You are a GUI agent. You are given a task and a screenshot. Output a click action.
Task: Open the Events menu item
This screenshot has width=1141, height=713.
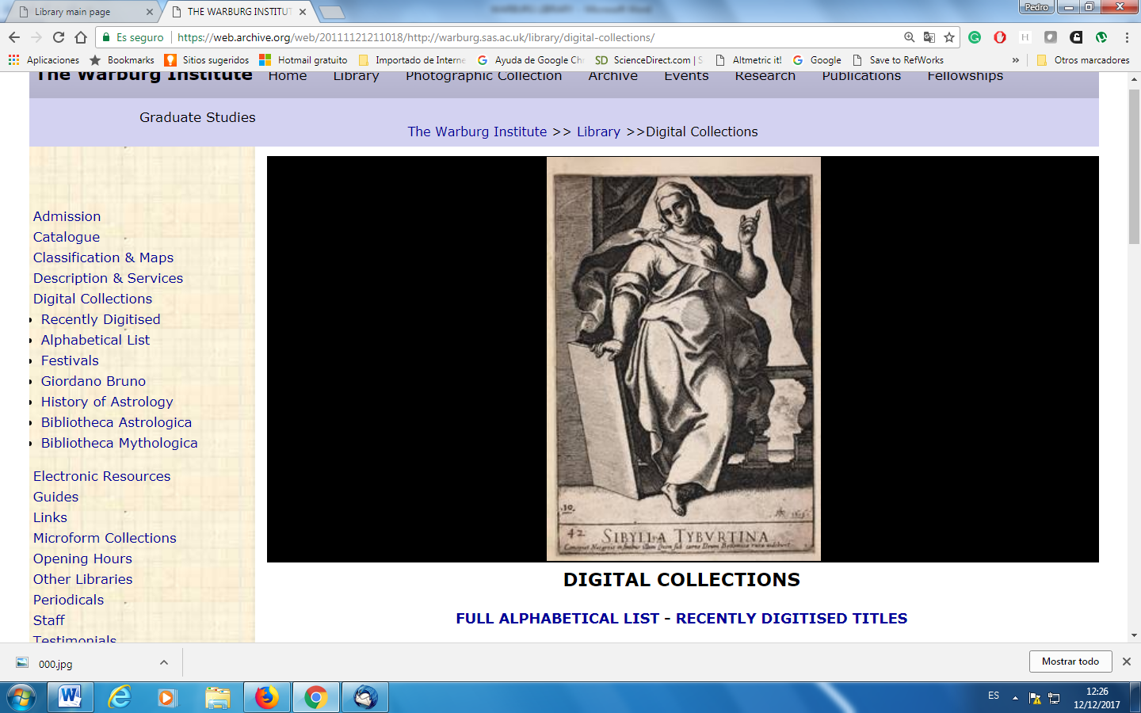point(686,76)
